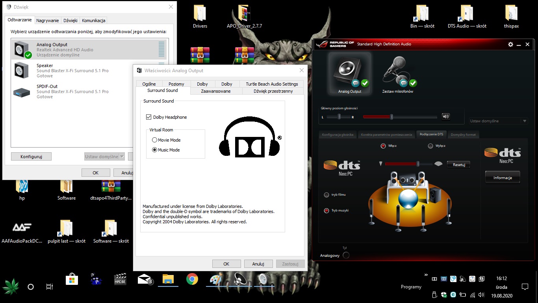Expand Ustaw domyślne arrow in Dźwięk dialog
Viewport: 538px width, 303px height.
[122, 157]
